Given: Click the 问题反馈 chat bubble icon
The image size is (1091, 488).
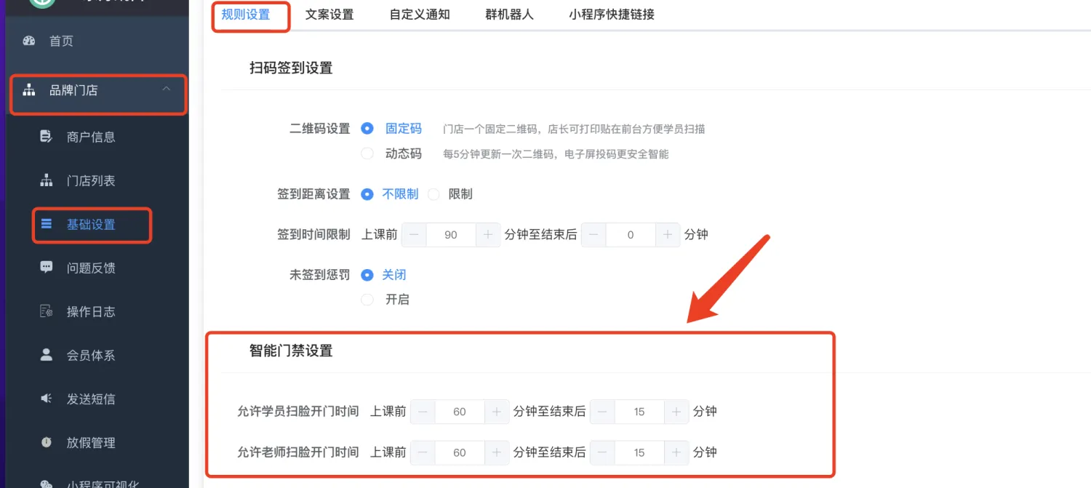Looking at the screenshot, I should (47, 268).
